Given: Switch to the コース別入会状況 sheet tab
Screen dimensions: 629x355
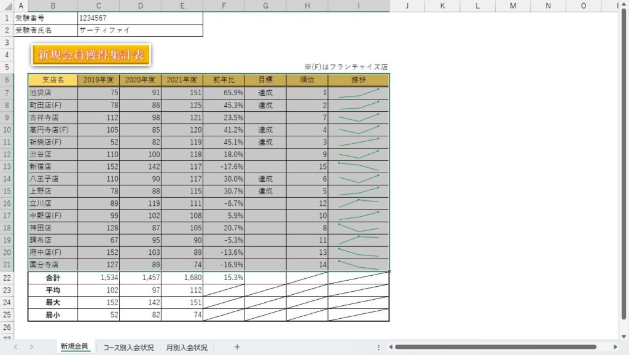Looking at the screenshot, I should [x=128, y=347].
